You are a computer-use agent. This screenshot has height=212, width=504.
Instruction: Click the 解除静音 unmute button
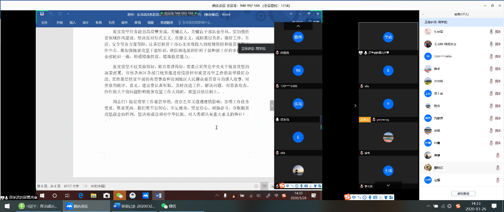coord(463,194)
